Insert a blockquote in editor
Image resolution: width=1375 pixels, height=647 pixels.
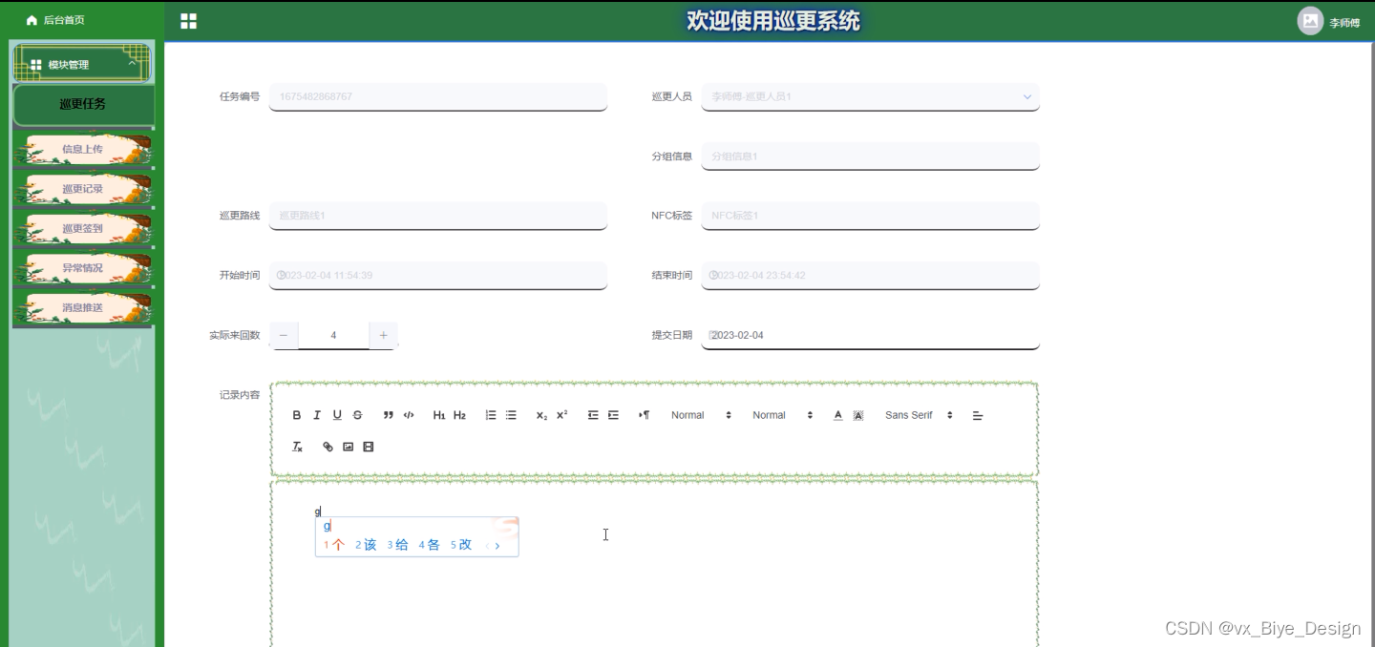click(389, 415)
